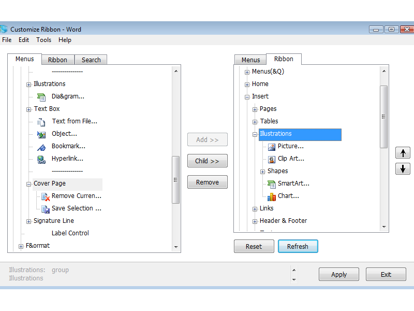Select the Object icon in left tree
The height and width of the screenshot is (311, 414).
click(42, 134)
